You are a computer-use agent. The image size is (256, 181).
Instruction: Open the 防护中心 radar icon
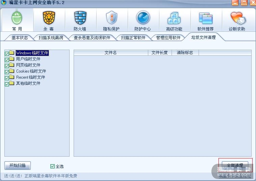[x=143, y=20]
